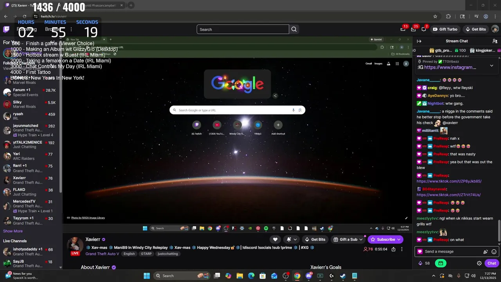Open SayJB in Live Channels

(x=31, y=264)
